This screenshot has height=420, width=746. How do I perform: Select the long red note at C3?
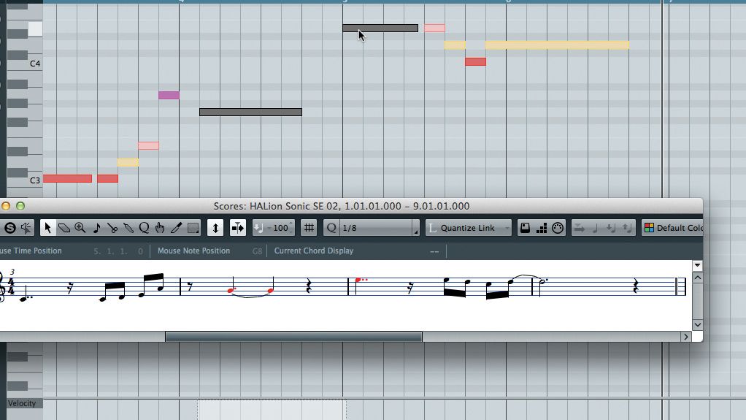point(68,178)
